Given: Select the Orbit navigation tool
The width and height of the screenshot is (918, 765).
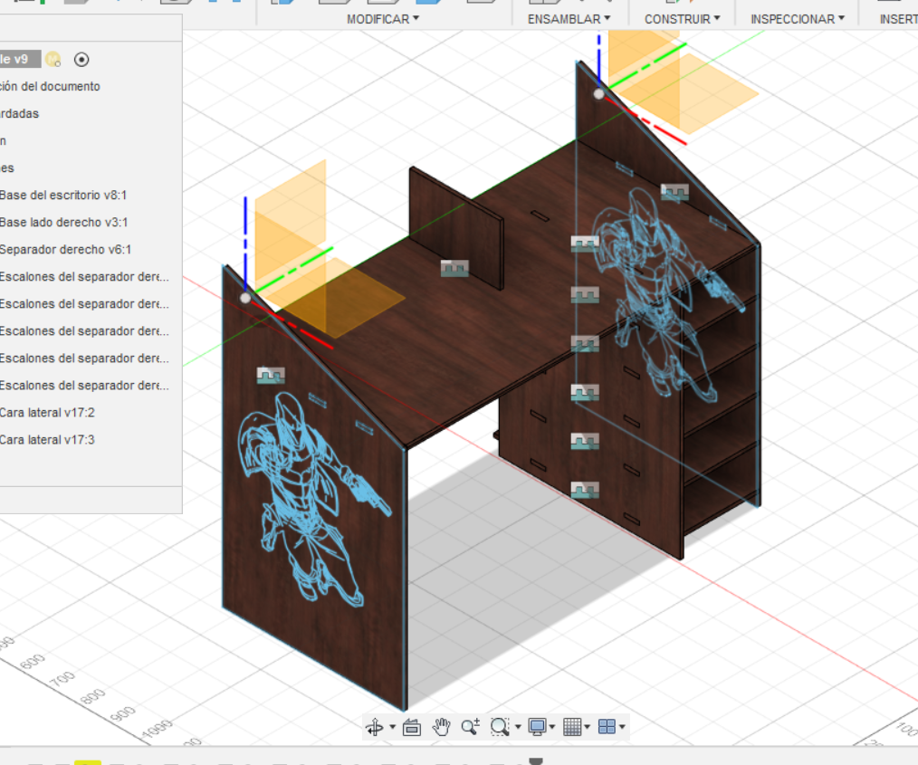Looking at the screenshot, I should [x=374, y=727].
